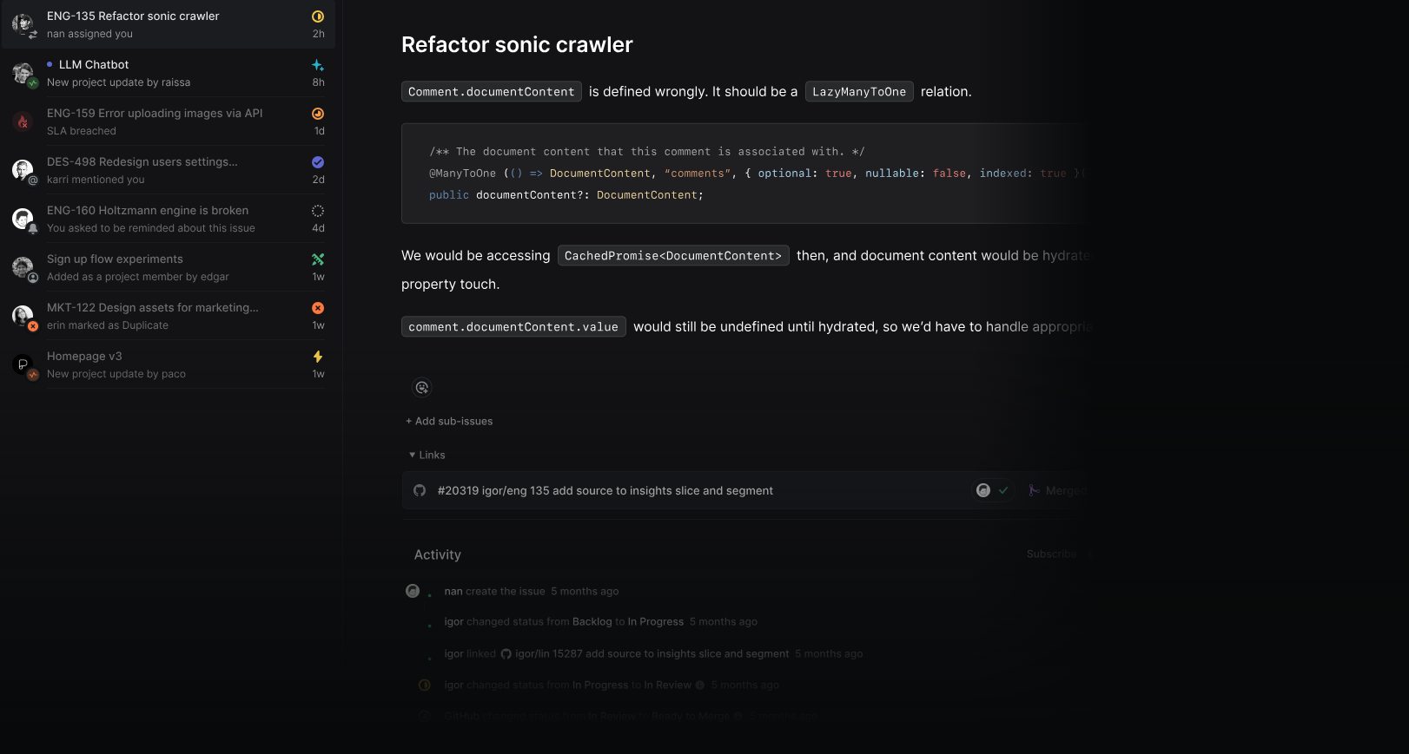Open pull request #20319 link

click(605, 490)
